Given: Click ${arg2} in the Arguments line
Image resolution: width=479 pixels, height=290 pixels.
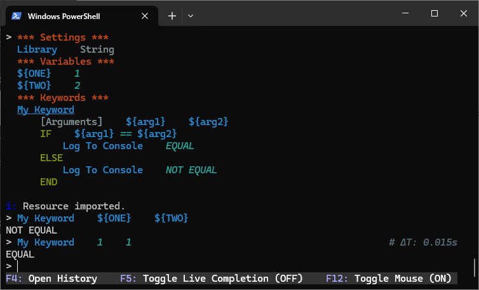Looking at the screenshot, I should 208,122.
